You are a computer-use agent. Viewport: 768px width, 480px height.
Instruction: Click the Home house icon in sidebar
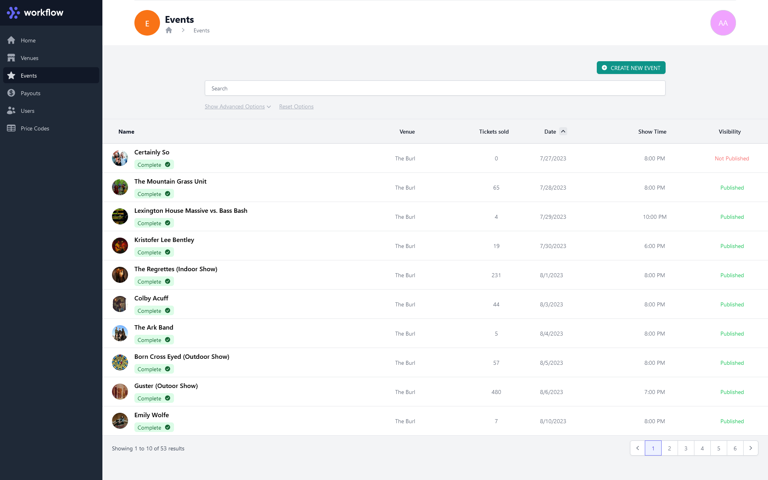point(11,40)
